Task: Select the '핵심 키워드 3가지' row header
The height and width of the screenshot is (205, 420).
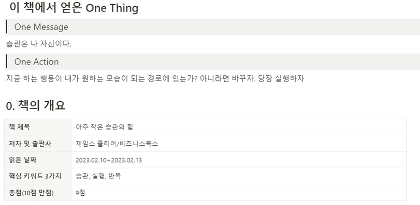Action: pos(38,176)
